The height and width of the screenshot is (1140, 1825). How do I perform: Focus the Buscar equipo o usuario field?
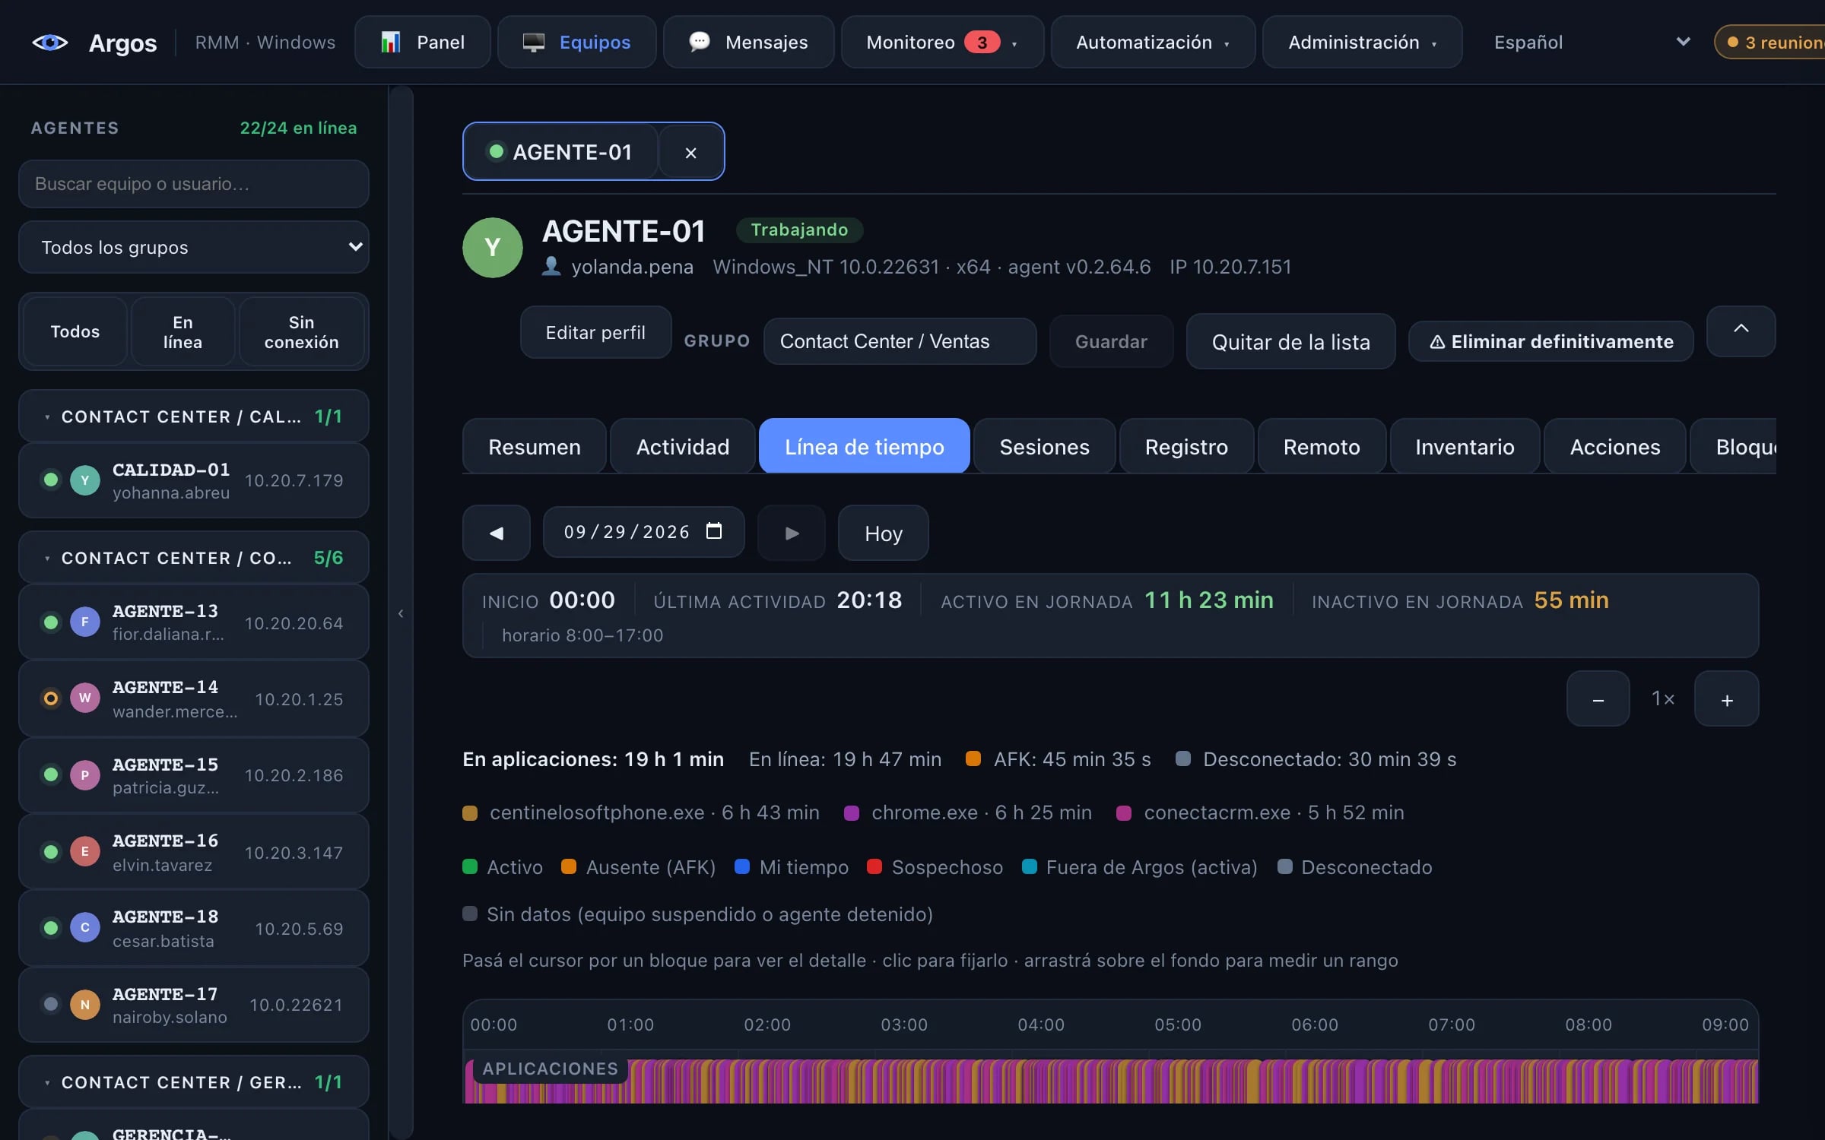point(194,184)
